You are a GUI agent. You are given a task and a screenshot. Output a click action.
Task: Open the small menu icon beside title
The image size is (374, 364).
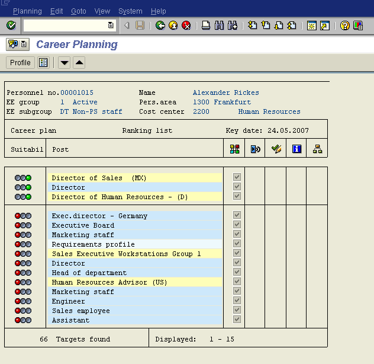click(x=24, y=44)
